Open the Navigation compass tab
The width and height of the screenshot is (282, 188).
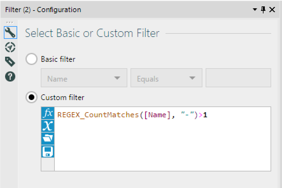tap(11, 47)
